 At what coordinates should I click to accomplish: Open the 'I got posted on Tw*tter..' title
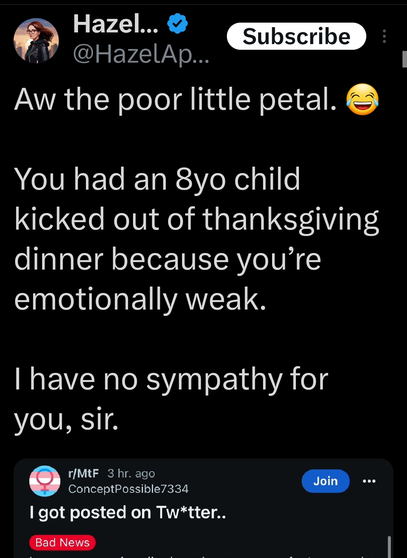[x=128, y=512]
